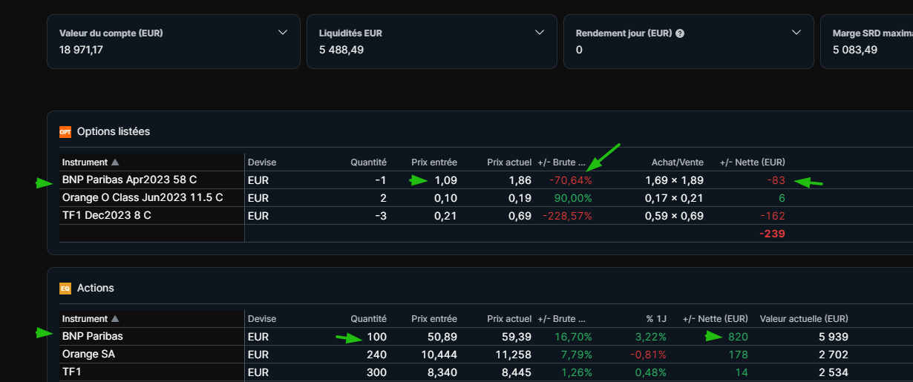The image size is (913, 382).
Task: Select BNP Paribas stock in Actions table
Action: (93, 336)
